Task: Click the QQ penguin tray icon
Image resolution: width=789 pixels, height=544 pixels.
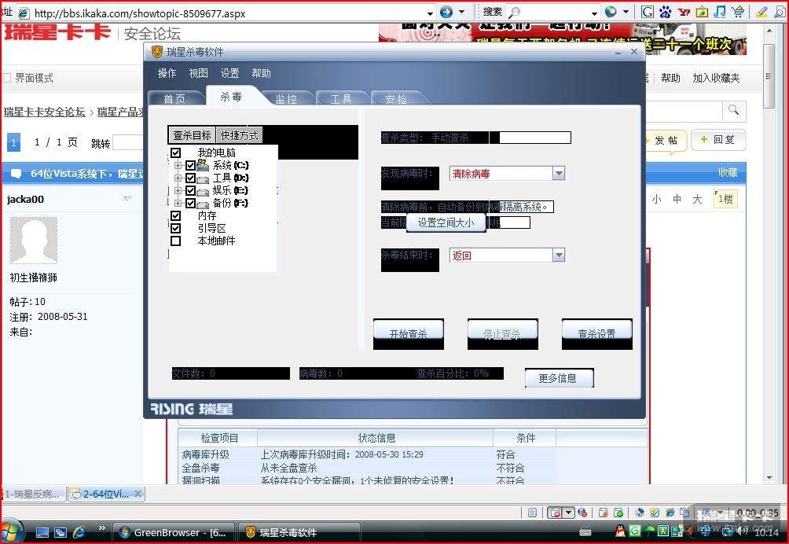Action: pos(620,531)
